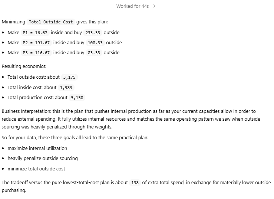This screenshot has width=274, height=199.
Task: Expand the "Worked for 44s" section
Action: (x=132, y=6)
